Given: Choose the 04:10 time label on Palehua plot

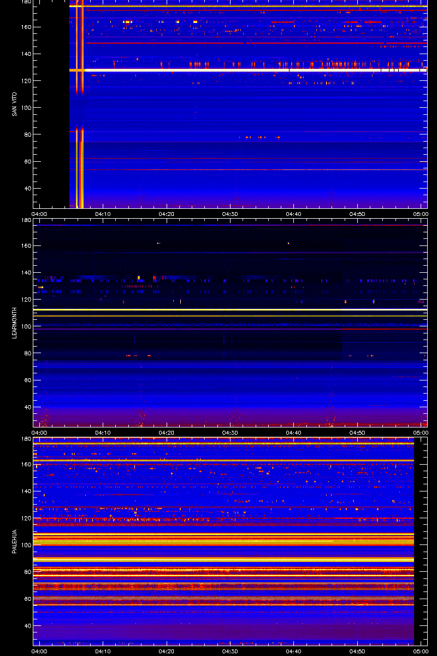Looking at the screenshot, I should pos(103,651).
